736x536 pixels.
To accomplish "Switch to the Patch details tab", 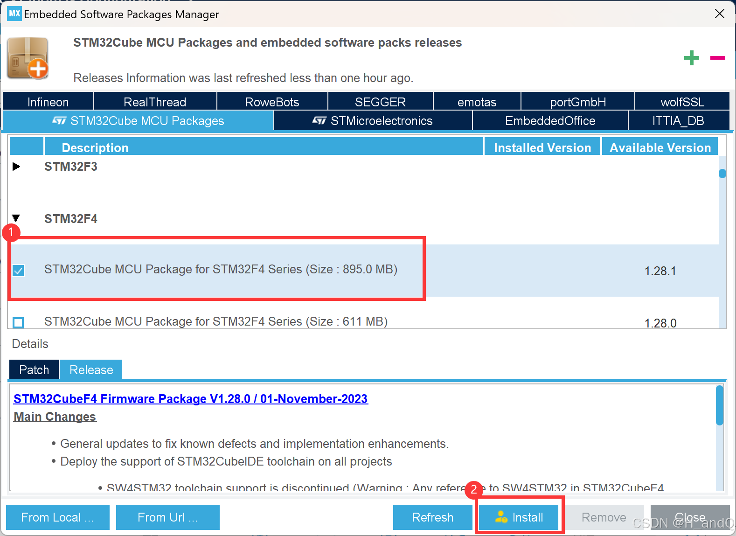I will 34,370.
